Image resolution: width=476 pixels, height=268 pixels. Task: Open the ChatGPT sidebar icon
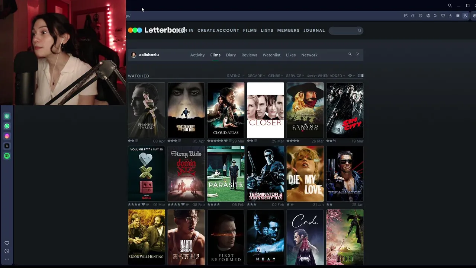[x=7, y=116]
